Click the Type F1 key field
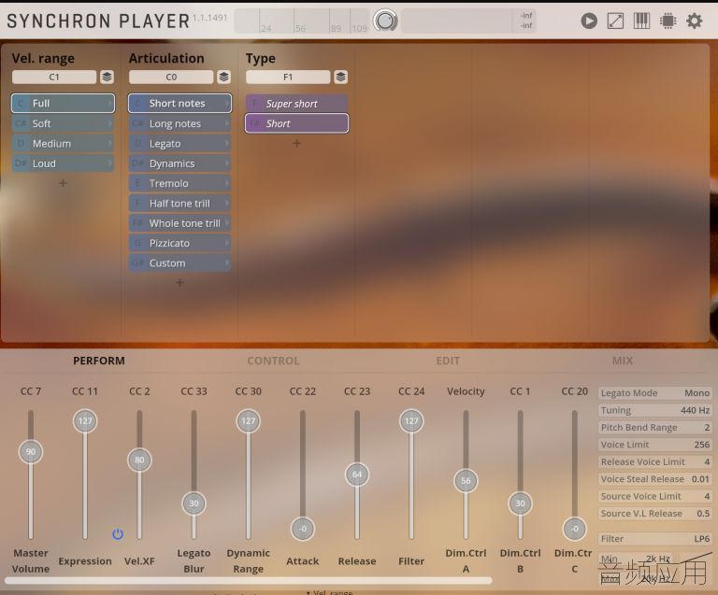Image resolution: width=718 pixels, height=595 pixels. (x=288, y=77)
